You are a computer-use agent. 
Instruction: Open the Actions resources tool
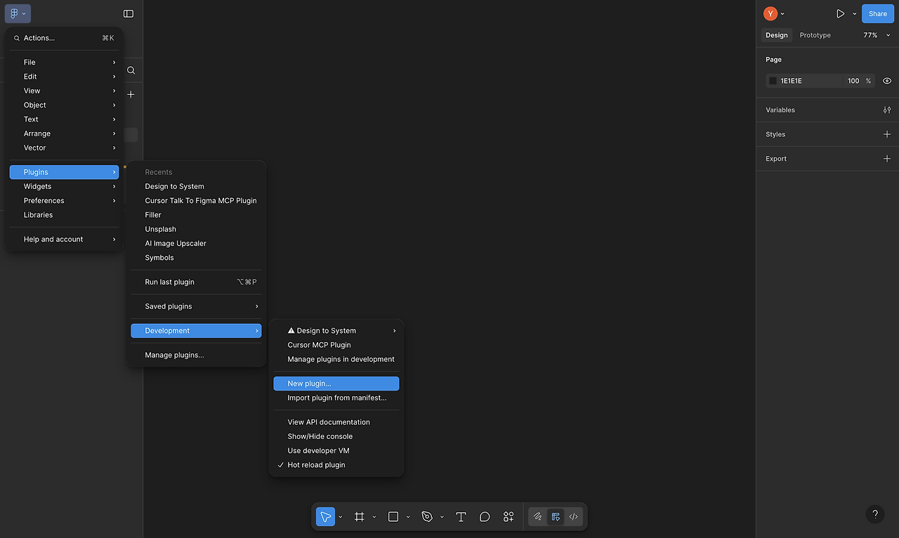pos(508,517)
